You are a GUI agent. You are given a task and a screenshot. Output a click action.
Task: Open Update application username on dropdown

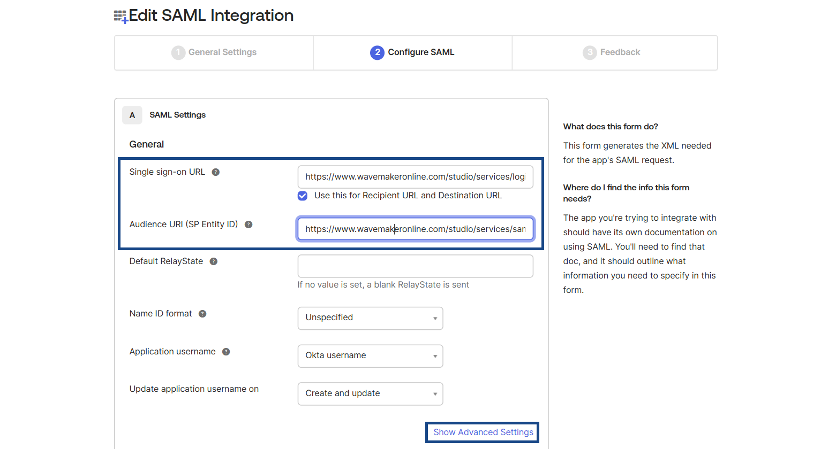point(370,394)
